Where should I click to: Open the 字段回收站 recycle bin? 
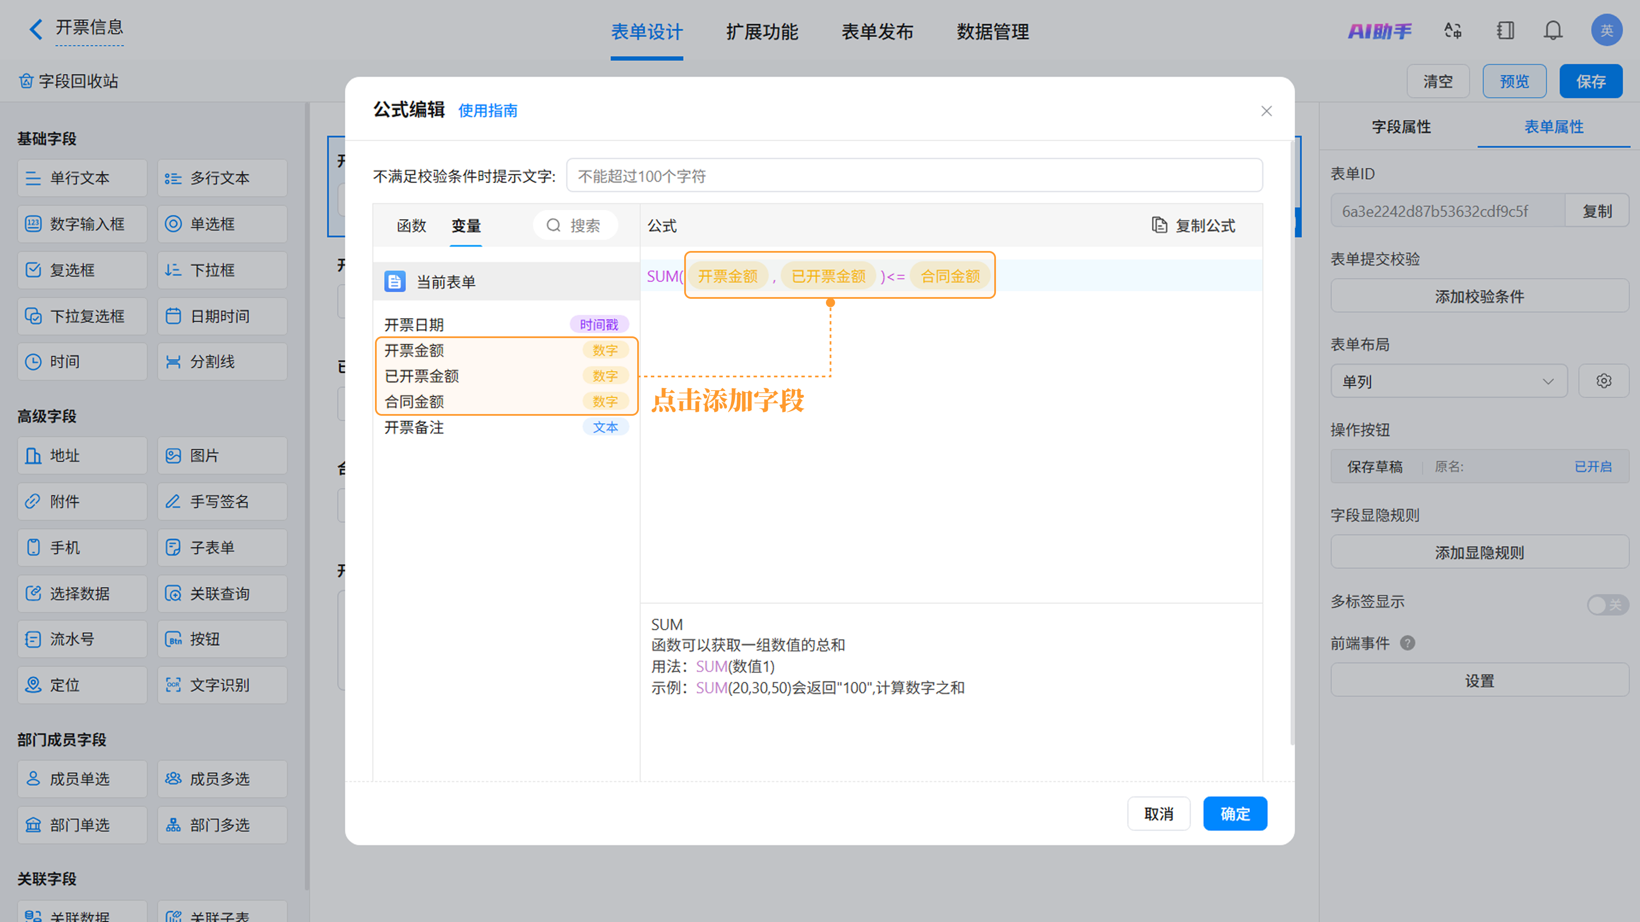(69, 82)
